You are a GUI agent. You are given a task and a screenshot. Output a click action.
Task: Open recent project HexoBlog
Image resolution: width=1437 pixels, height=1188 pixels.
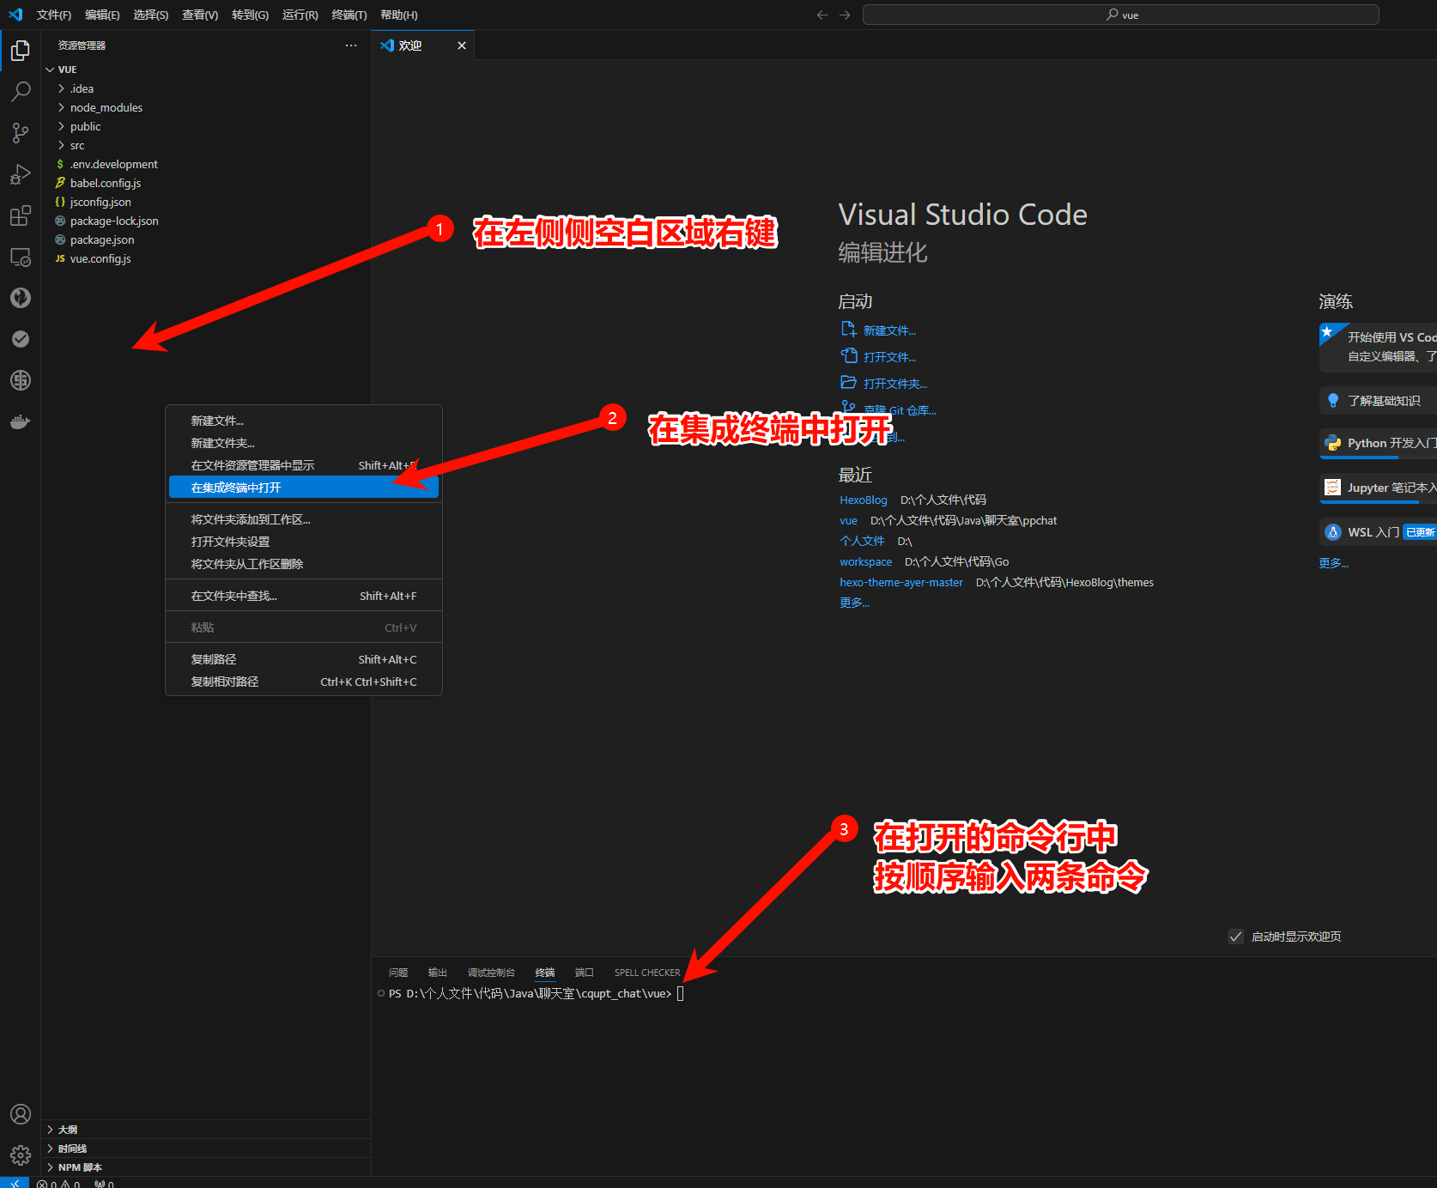pyautogui.click(x=864, y=500)
